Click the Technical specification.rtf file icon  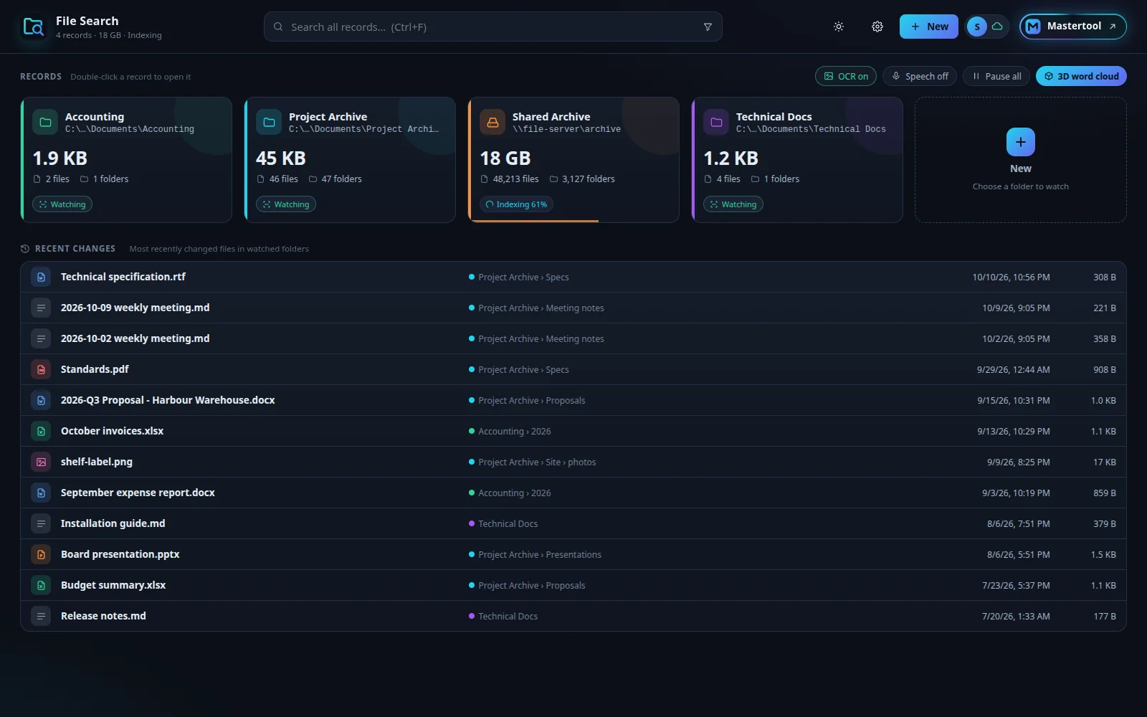click(x=41, y=277)
